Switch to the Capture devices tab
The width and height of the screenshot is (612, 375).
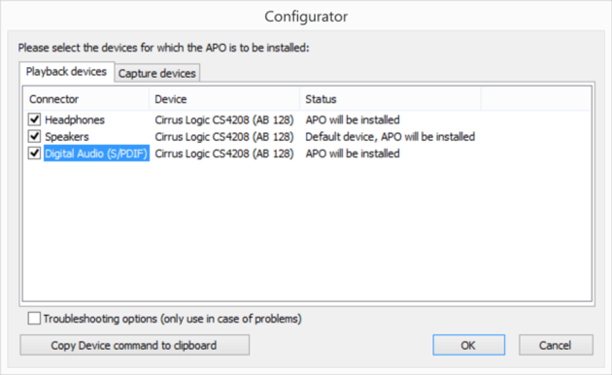pyautogui.click(x=157, y=73)
